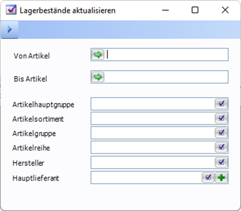Open the Artikelsortiment selection checkmark button
The image size is (241, 211).
click(x=221, y=118)
